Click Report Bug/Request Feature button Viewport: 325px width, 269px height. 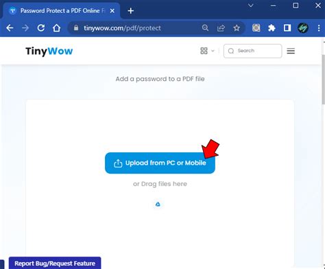[x=55, y=264]
